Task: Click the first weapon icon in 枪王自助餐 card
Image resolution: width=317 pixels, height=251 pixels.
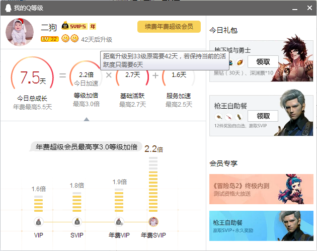Action: point(219,117)
